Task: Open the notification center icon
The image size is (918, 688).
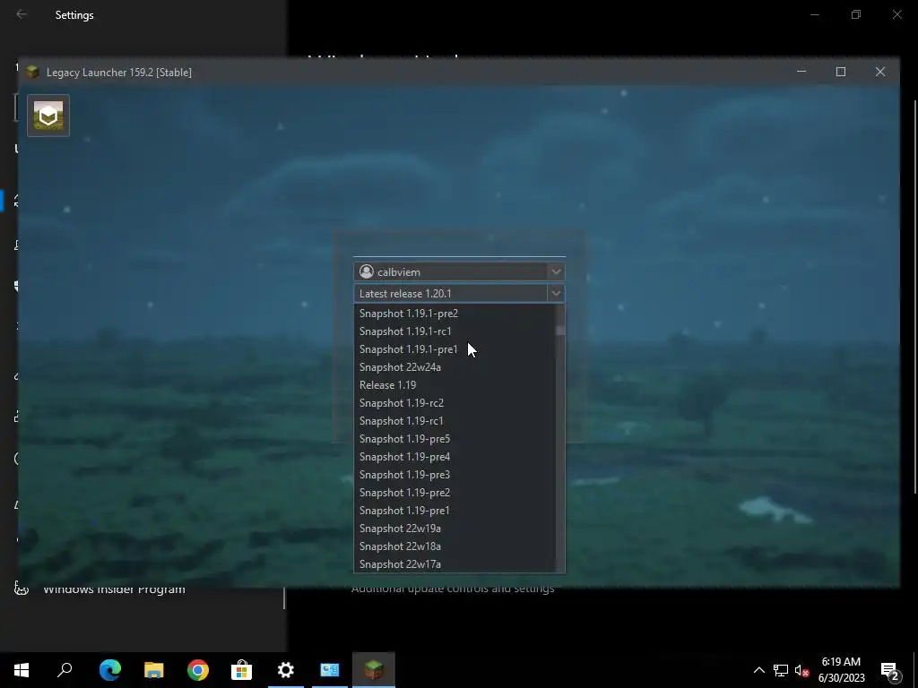Action: pyautogui.click(x=890, y=670)
